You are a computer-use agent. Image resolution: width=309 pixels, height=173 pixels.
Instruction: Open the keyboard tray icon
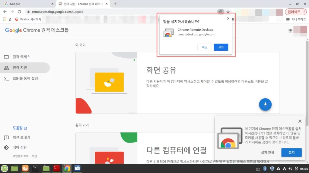pyautogui.click(x=258, y=169)
